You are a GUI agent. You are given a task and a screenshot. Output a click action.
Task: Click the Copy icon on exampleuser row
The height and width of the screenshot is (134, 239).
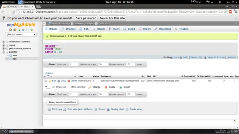point(59,81)
